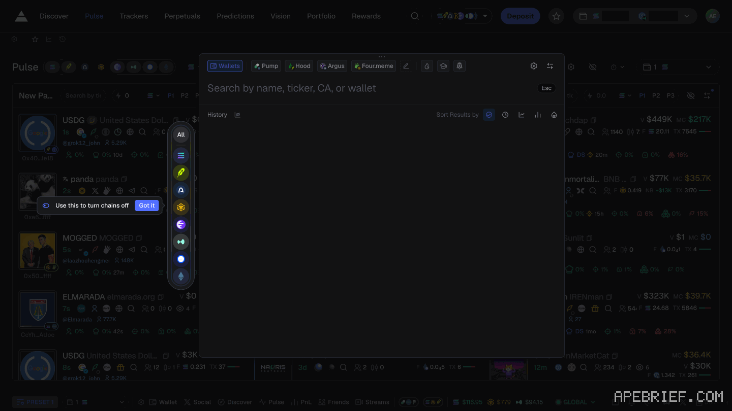
Task: Sort results by time clock icon
Action: click(505, 115)
